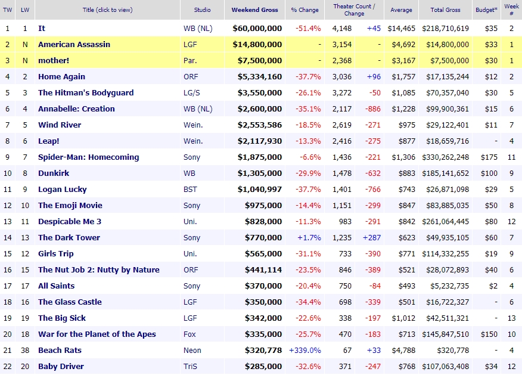The width and height of the screenshot is (522, 375).
Task: Open the Home Again title link
Action: pyautogui.click(x=61, y=76)
